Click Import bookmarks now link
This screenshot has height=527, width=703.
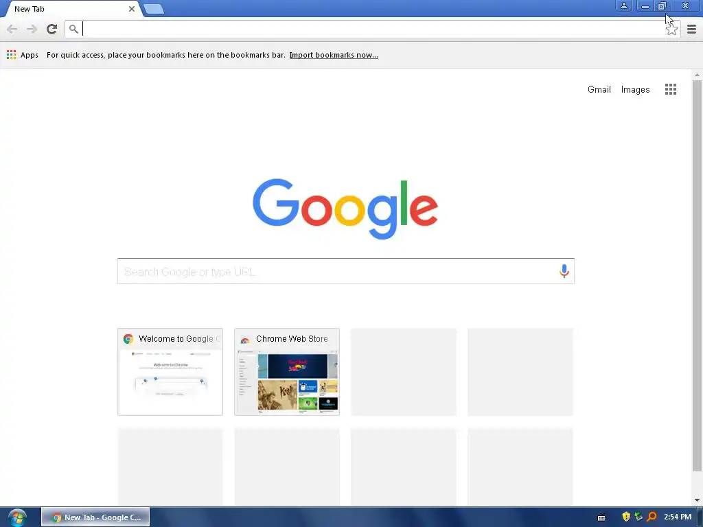[334, 55]
